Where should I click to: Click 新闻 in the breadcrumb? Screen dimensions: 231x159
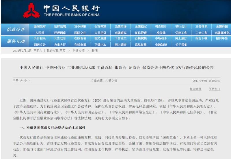pos(95,51)
